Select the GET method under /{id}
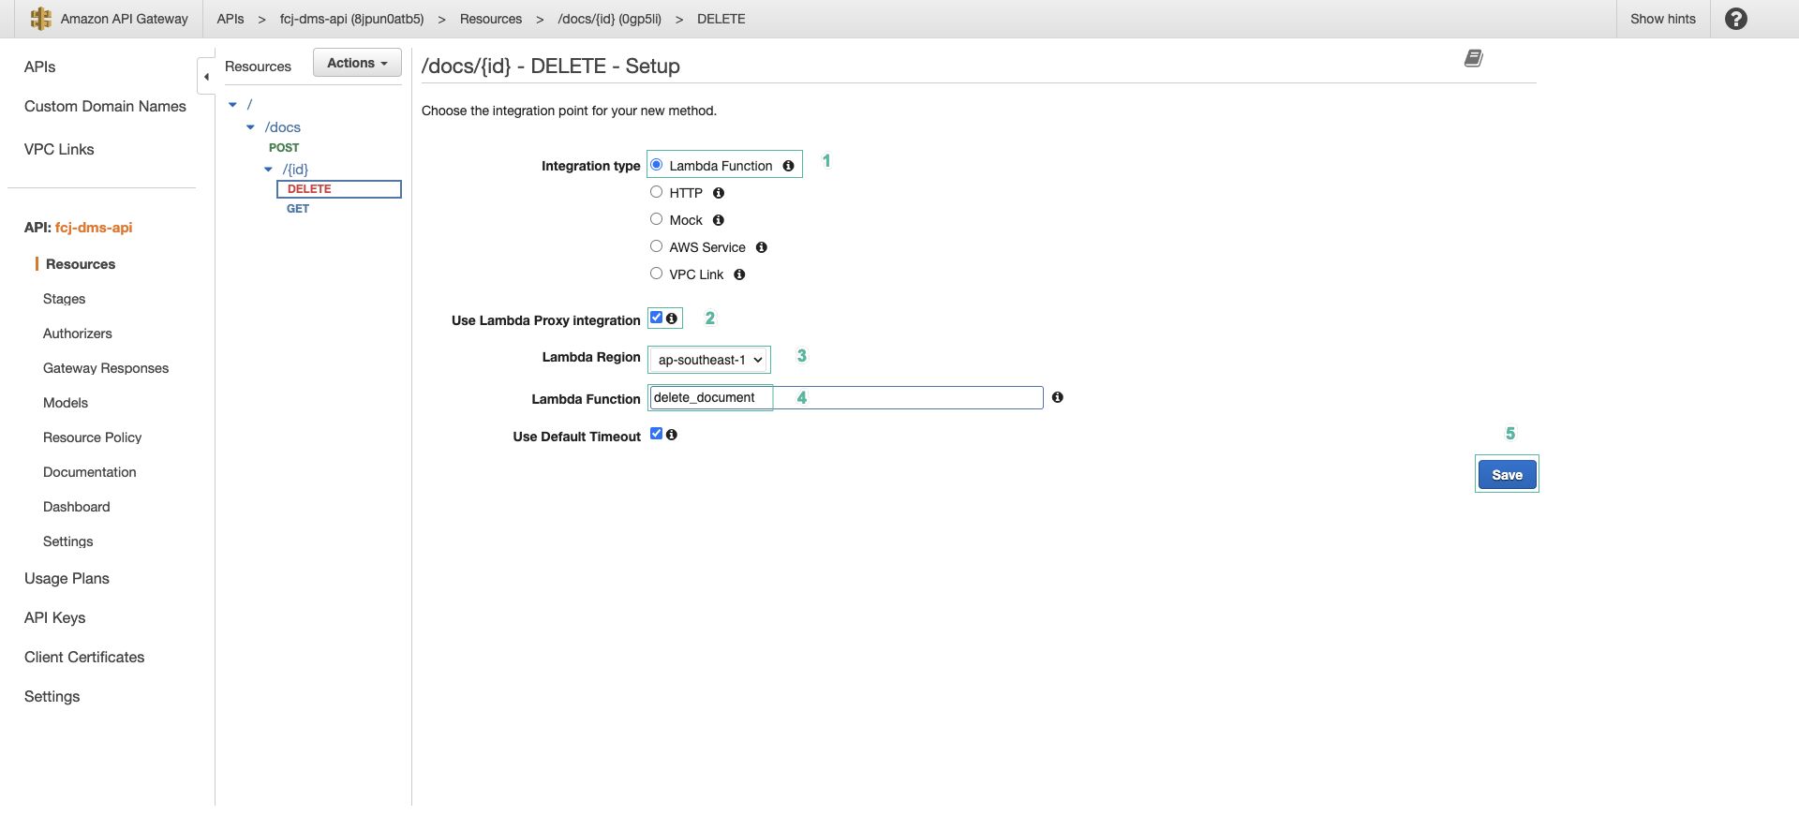Viewport: 1799px width, 815px height. coord(298,209)
